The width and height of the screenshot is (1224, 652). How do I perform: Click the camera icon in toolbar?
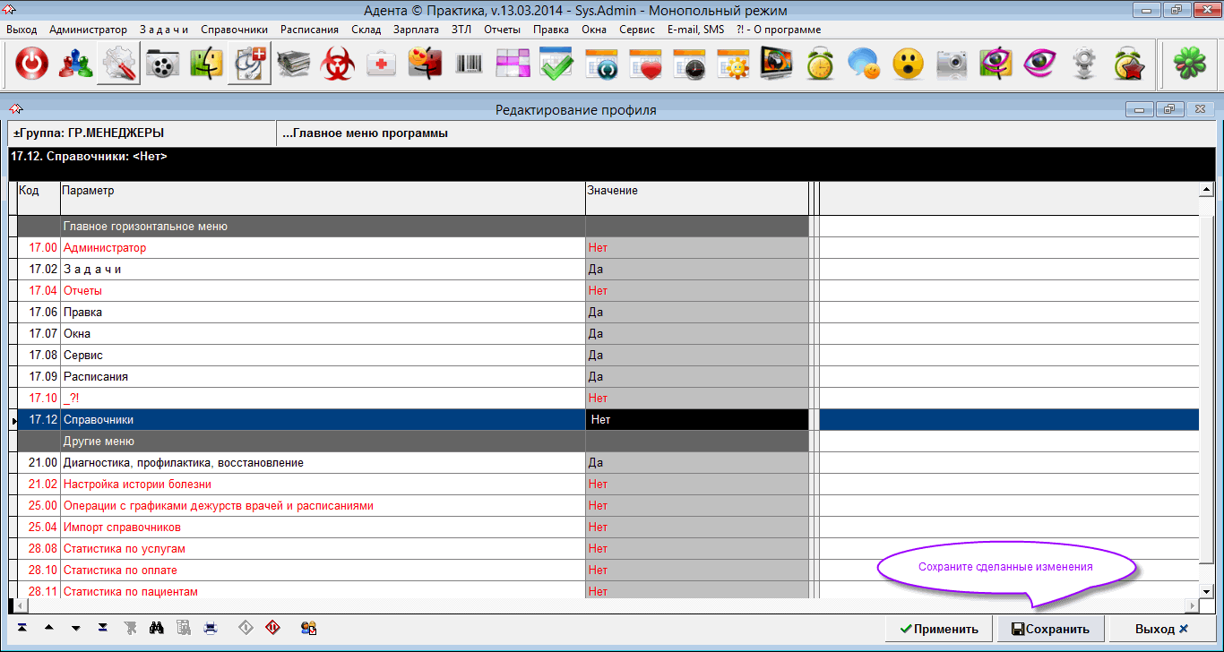(x=952, y=64)
